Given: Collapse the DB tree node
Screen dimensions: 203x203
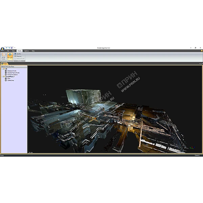Looking at the screenshot, I should [x=2, y=69].
